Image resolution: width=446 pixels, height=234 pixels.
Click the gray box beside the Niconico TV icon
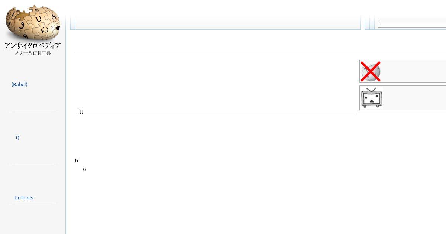click(414, 98)
